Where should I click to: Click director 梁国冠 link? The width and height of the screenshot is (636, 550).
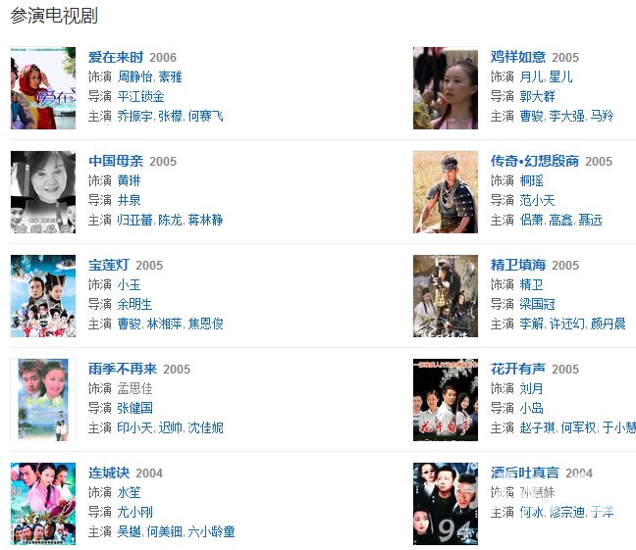[537, 304]
